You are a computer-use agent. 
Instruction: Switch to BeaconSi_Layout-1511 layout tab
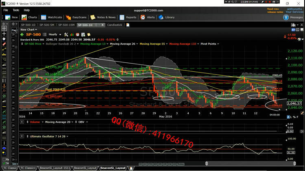(55, 168)
